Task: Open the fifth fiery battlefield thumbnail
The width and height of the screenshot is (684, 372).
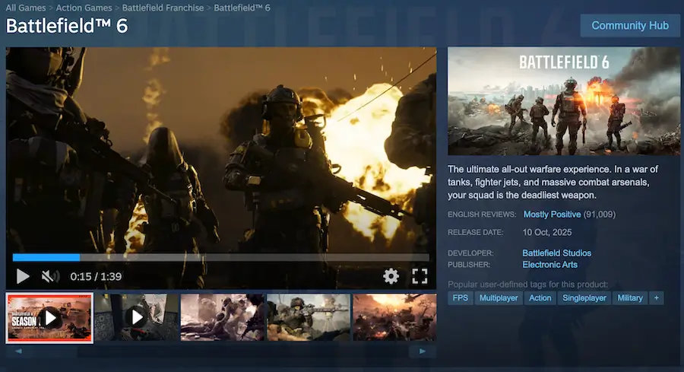Action: [394, 317]
